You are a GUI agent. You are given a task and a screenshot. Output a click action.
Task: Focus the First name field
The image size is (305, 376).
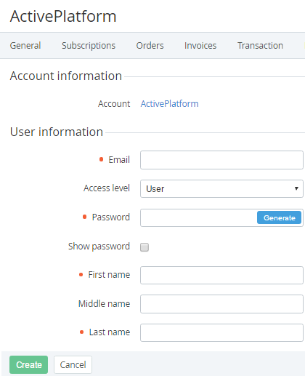tap(221, 275)
